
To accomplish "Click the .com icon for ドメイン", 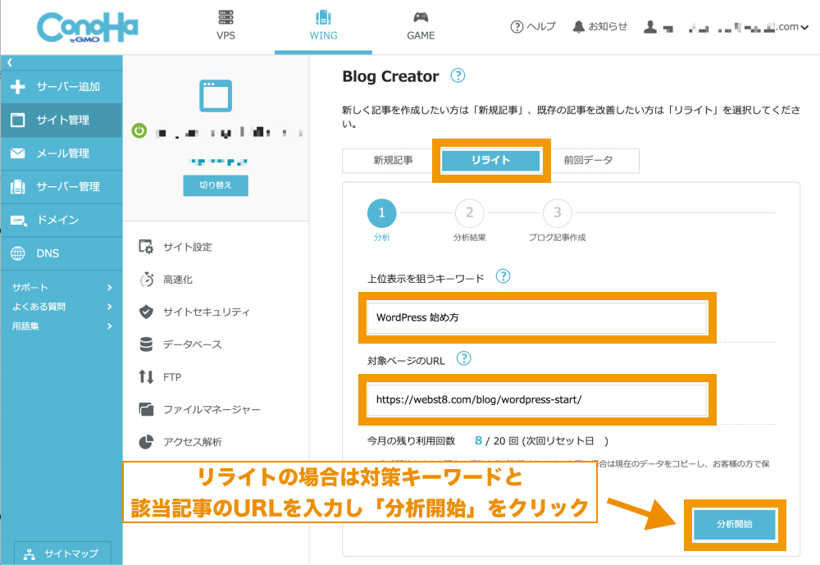I will coord(18,221).
